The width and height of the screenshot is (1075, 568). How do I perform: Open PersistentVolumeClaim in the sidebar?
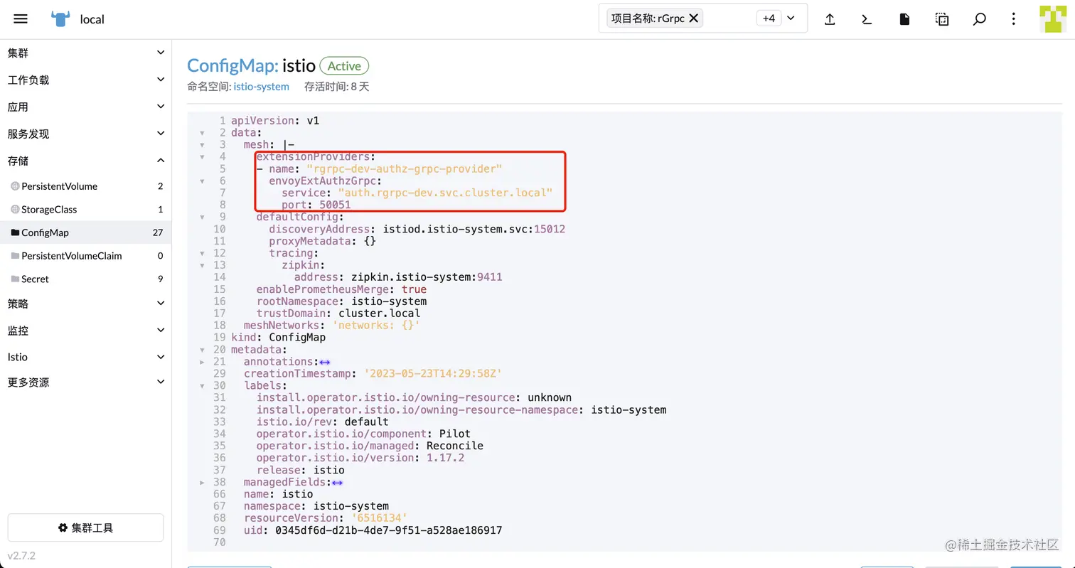coord(85,256)
